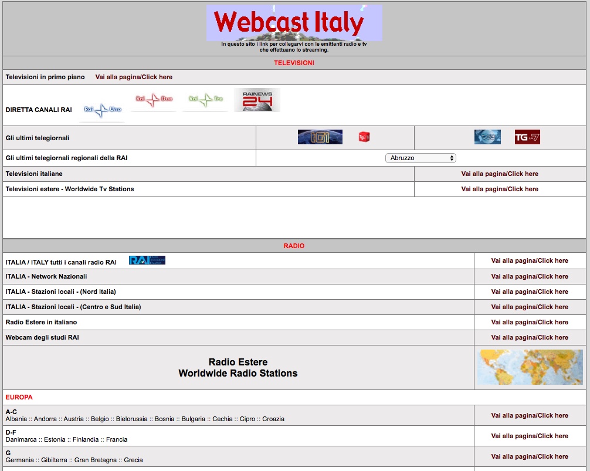Viewport: 590px width, 471px height.
Task: Click the Albania to Croazia country list
Action: coord(145,419)
